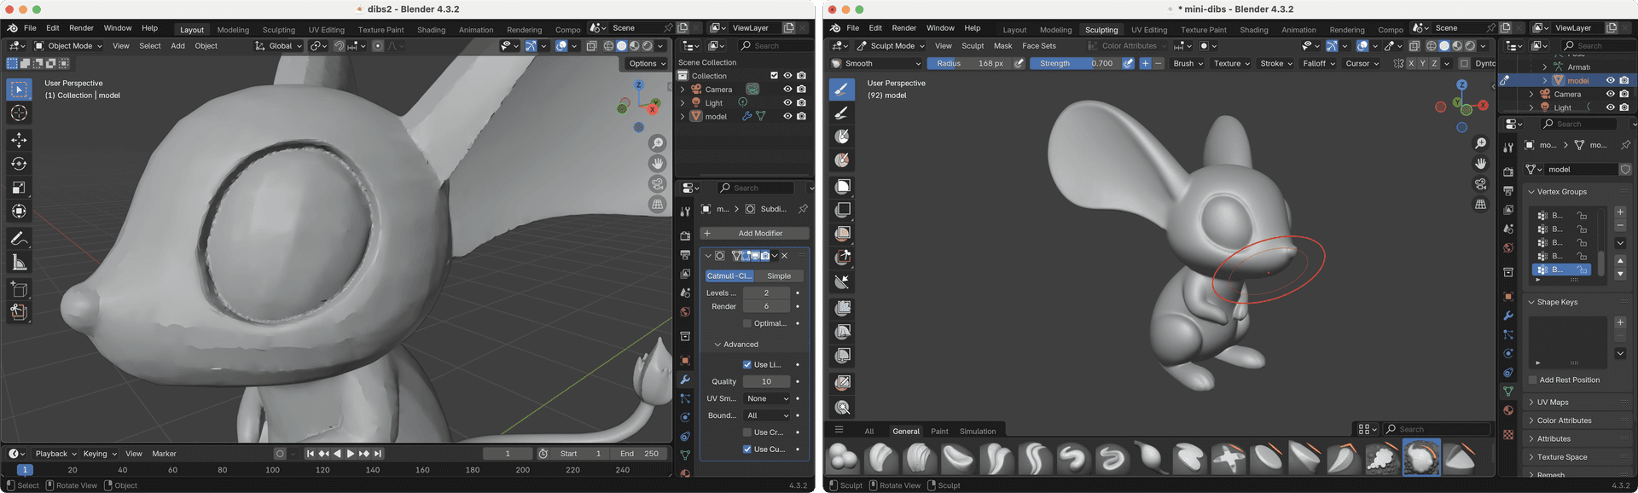Viewport: 1638px width, 493px height.
Task: Expand the UV Maps panel in mini-dibs
Action: coord(1552,403)
